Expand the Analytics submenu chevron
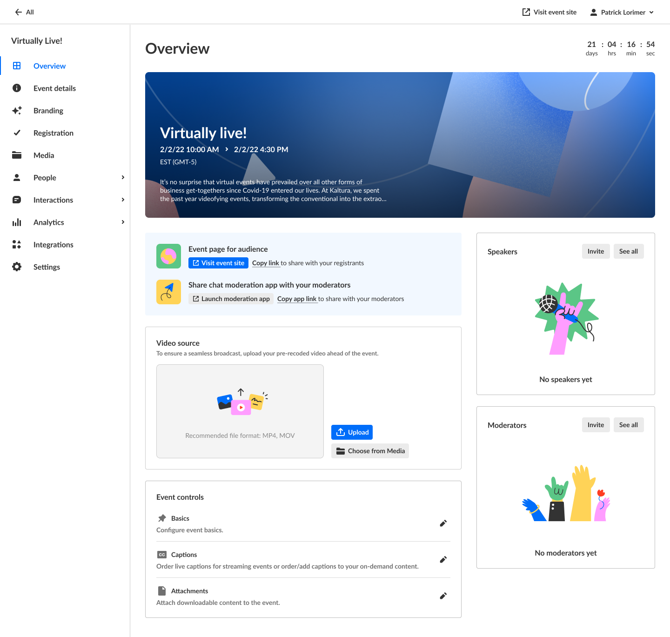 (x=123, y=222)
